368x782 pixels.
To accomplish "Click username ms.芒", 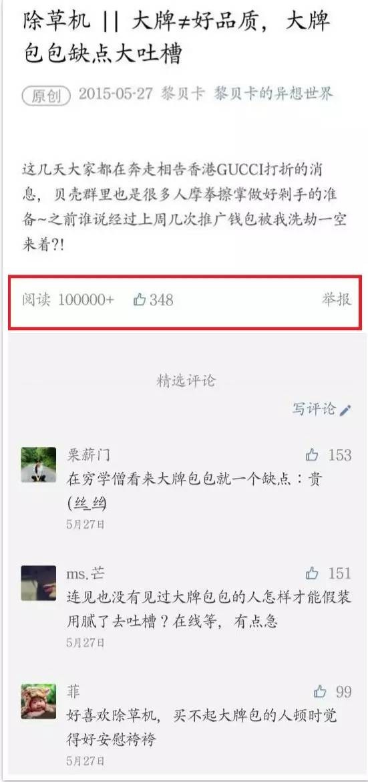I will pos(85,573).
